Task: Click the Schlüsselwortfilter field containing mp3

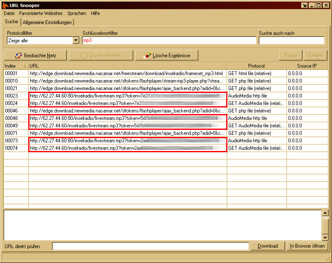Action: (169, 40)
